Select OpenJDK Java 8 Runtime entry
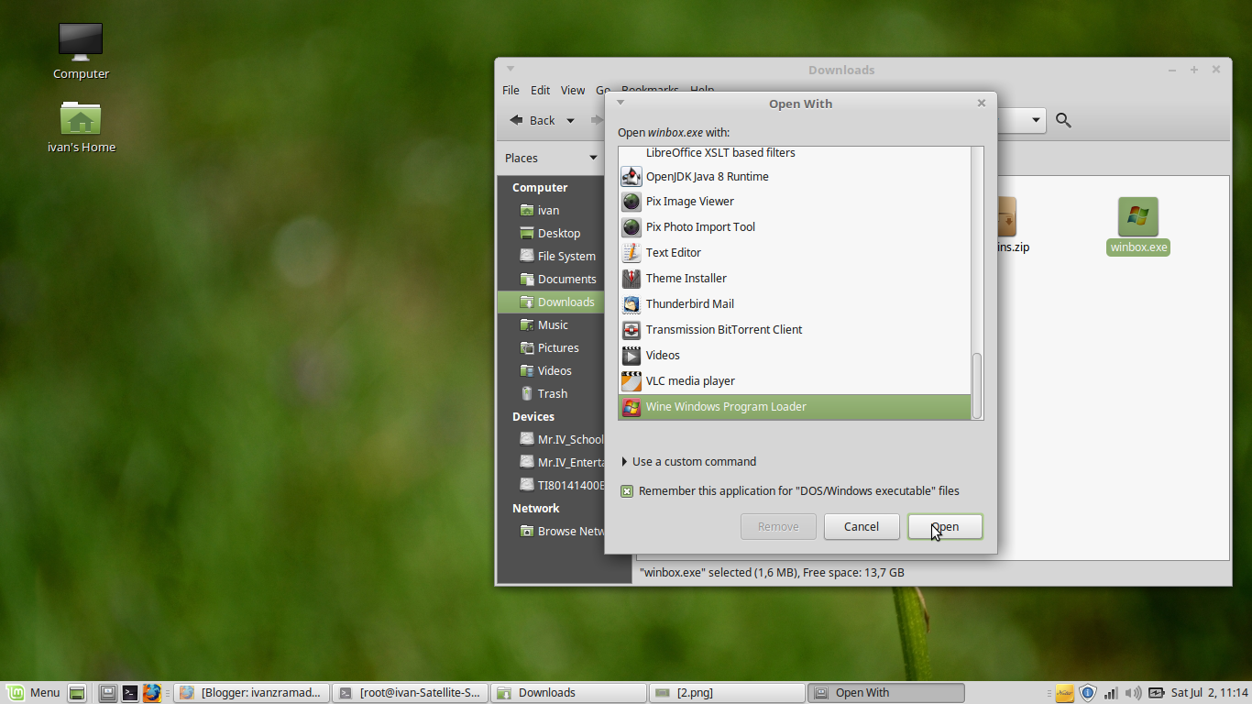The width and height of the screenshot is (1252, 704). (705, 176)
